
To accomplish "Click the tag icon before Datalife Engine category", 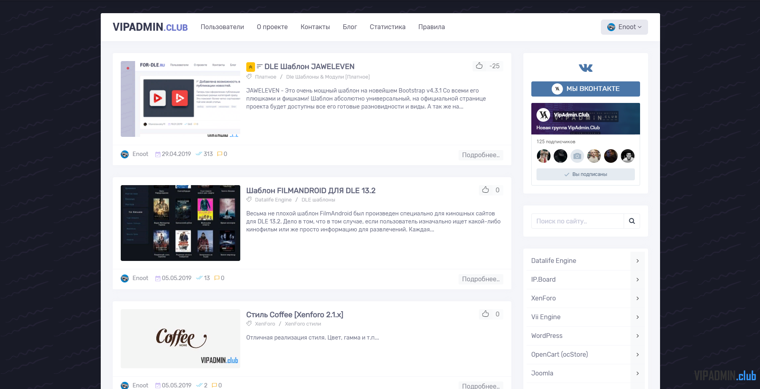I will point(249,199).
